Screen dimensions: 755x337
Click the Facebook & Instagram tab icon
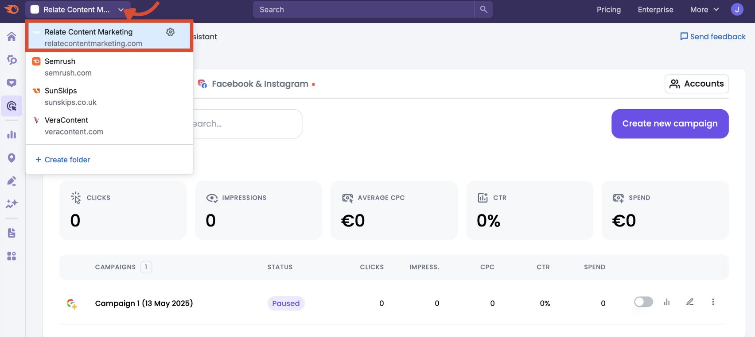click(202, 84)
